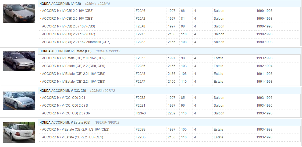The image size is (302, 147).
Task: Click the F20A2 engine code cell
Action: click(x=140, y=19)
